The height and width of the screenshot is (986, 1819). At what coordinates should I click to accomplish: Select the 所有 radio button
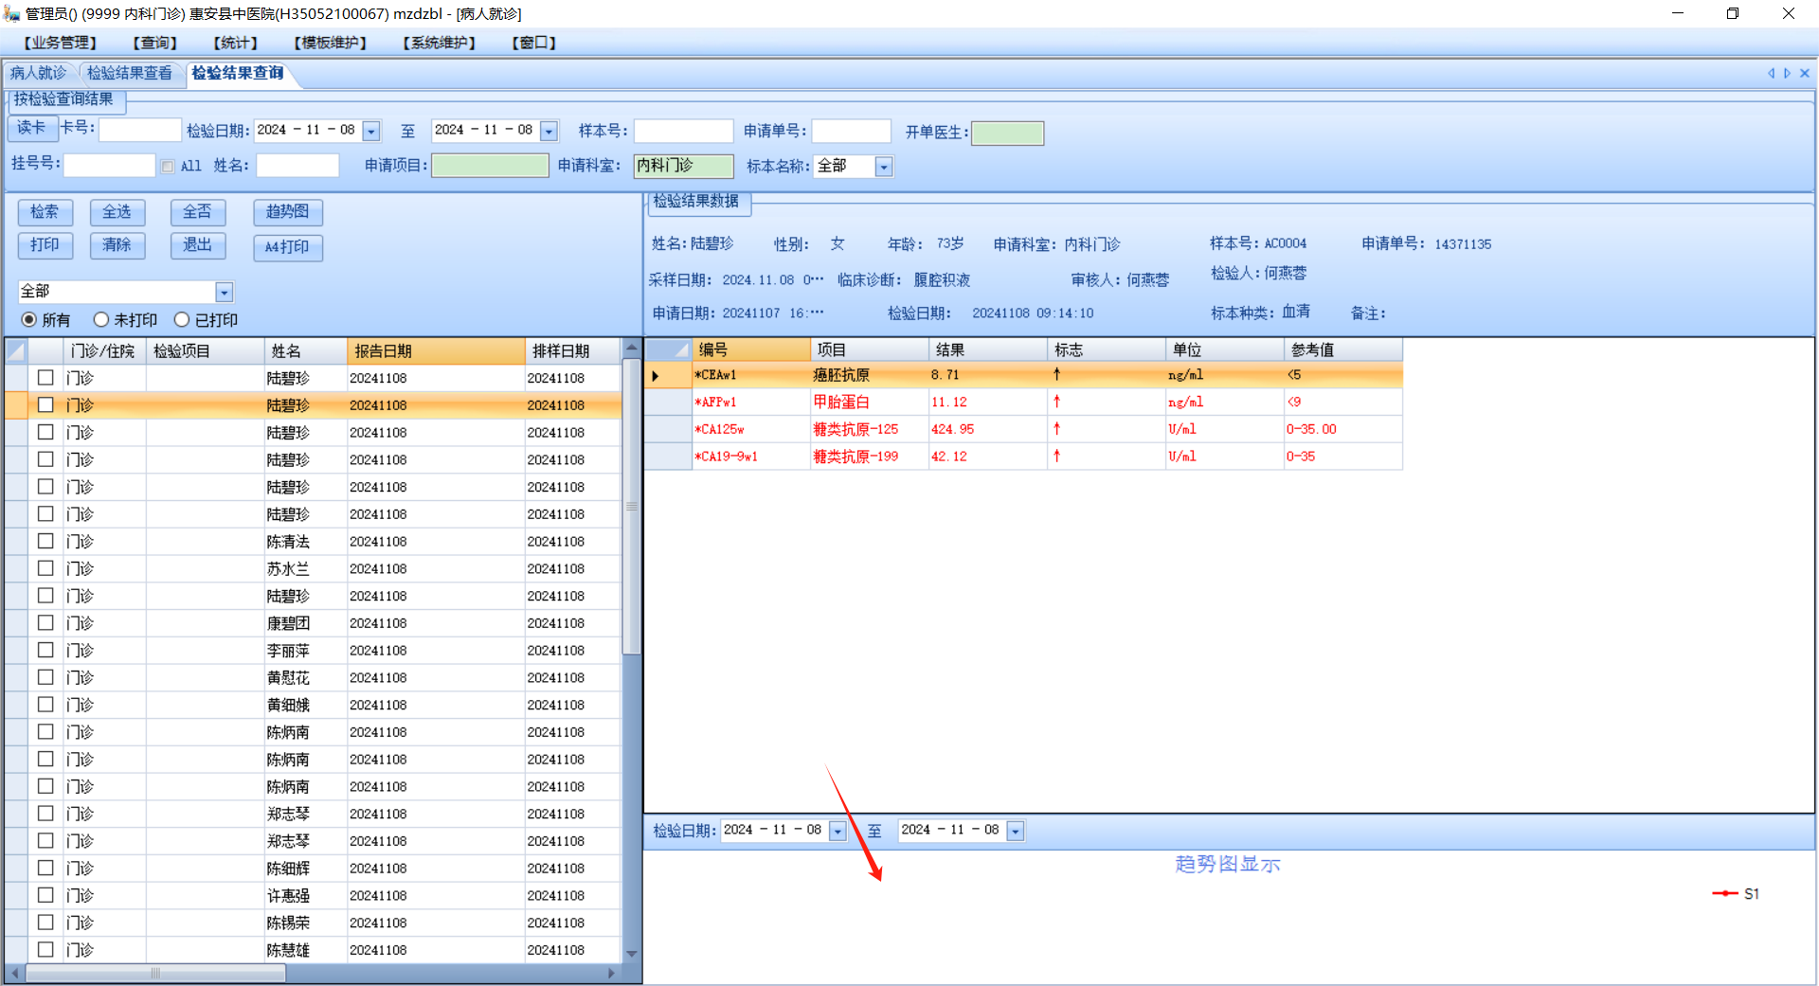pyautogui.click(x=29, y=320)
